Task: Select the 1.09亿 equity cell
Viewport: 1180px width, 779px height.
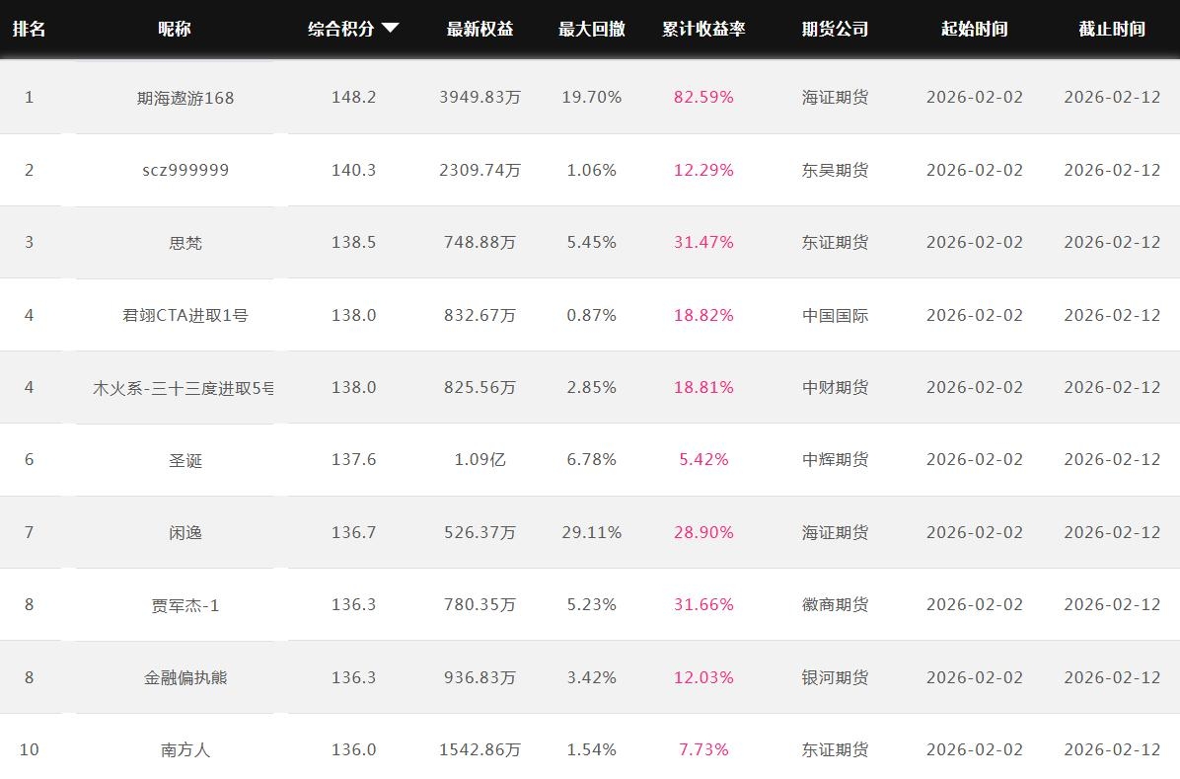Action: coord(479,460)
